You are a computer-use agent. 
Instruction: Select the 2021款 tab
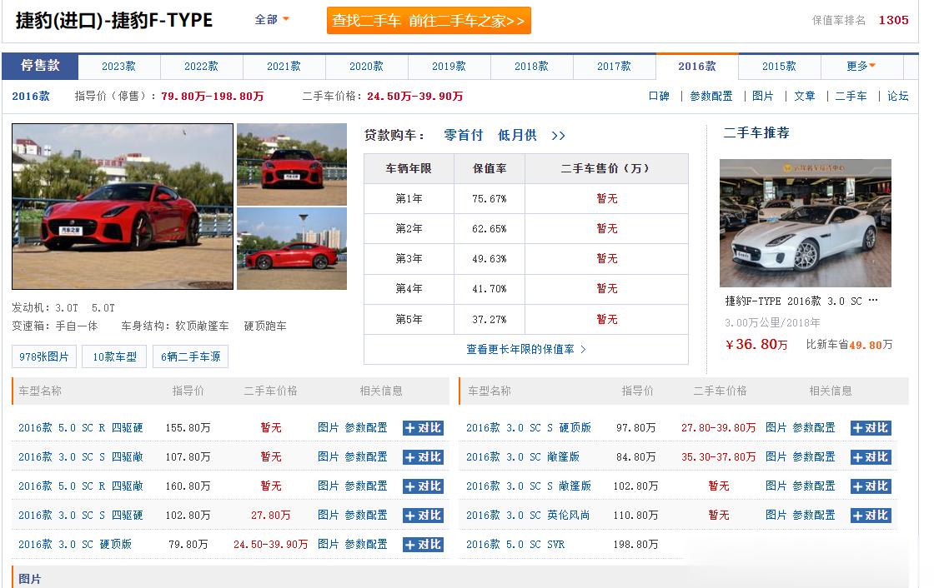[x=284, y=67]
